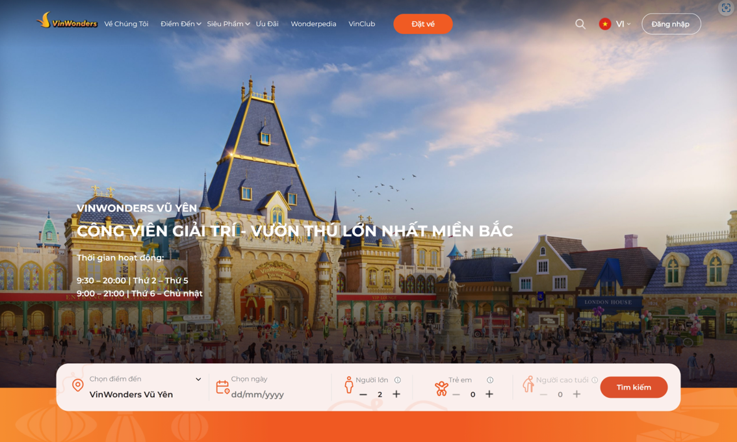Click the adult figure icon

point(349,385)
